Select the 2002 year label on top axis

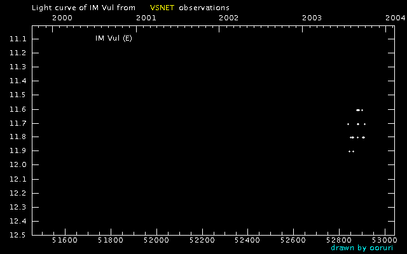pyautogui.click(x=228, y=18)
